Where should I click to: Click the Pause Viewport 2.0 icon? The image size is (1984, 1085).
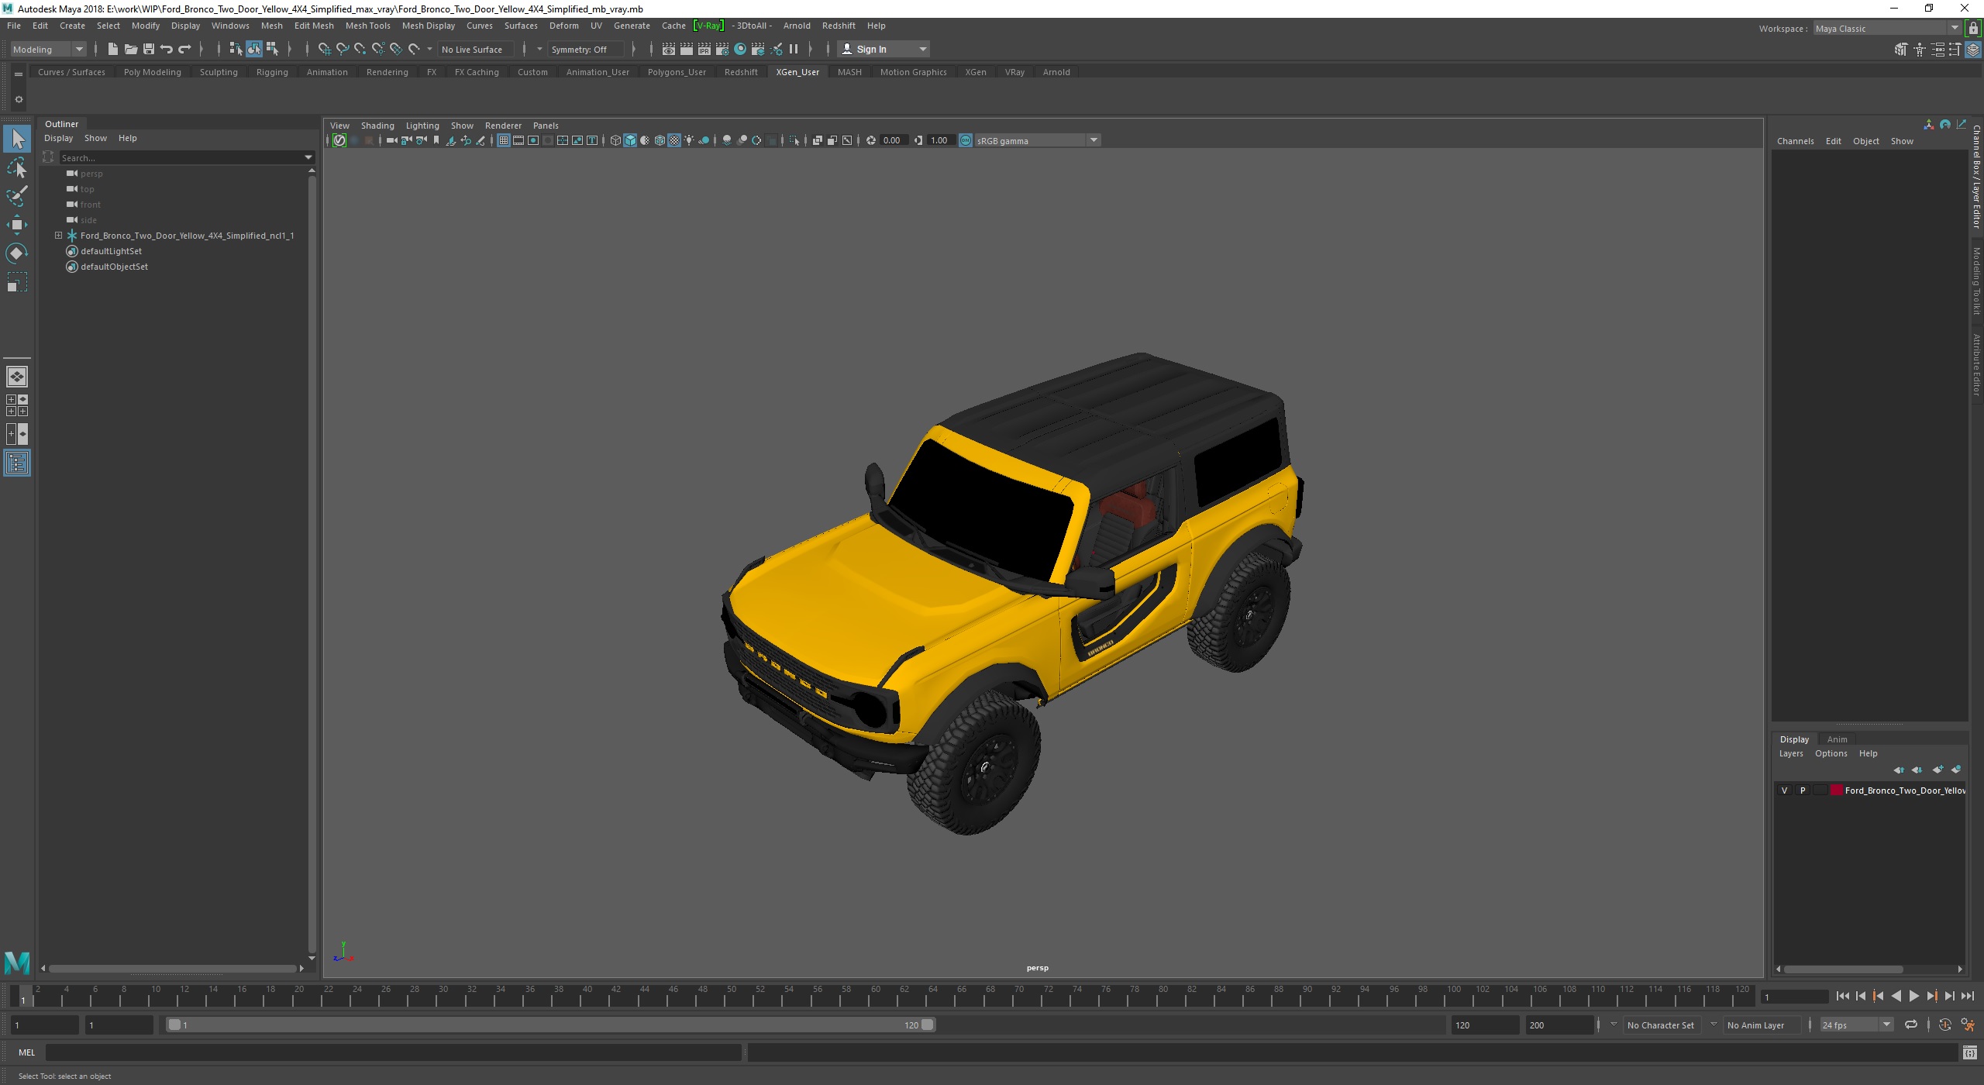[x=794, y=49]
